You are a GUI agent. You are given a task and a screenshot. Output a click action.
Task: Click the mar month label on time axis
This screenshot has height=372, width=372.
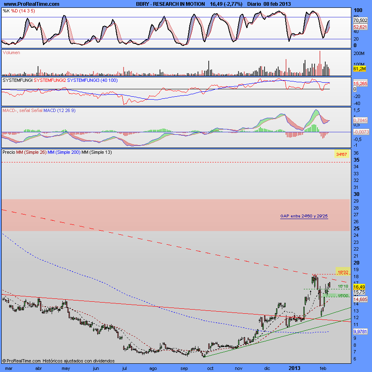9,368
